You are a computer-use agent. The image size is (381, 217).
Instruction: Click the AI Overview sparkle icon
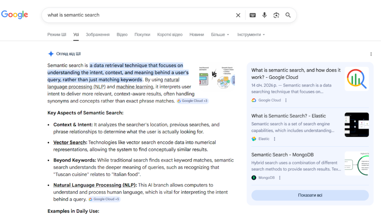point(51,54)
